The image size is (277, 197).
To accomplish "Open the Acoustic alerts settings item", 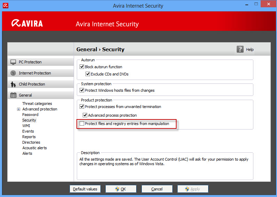I will click(x=35, y=148).
